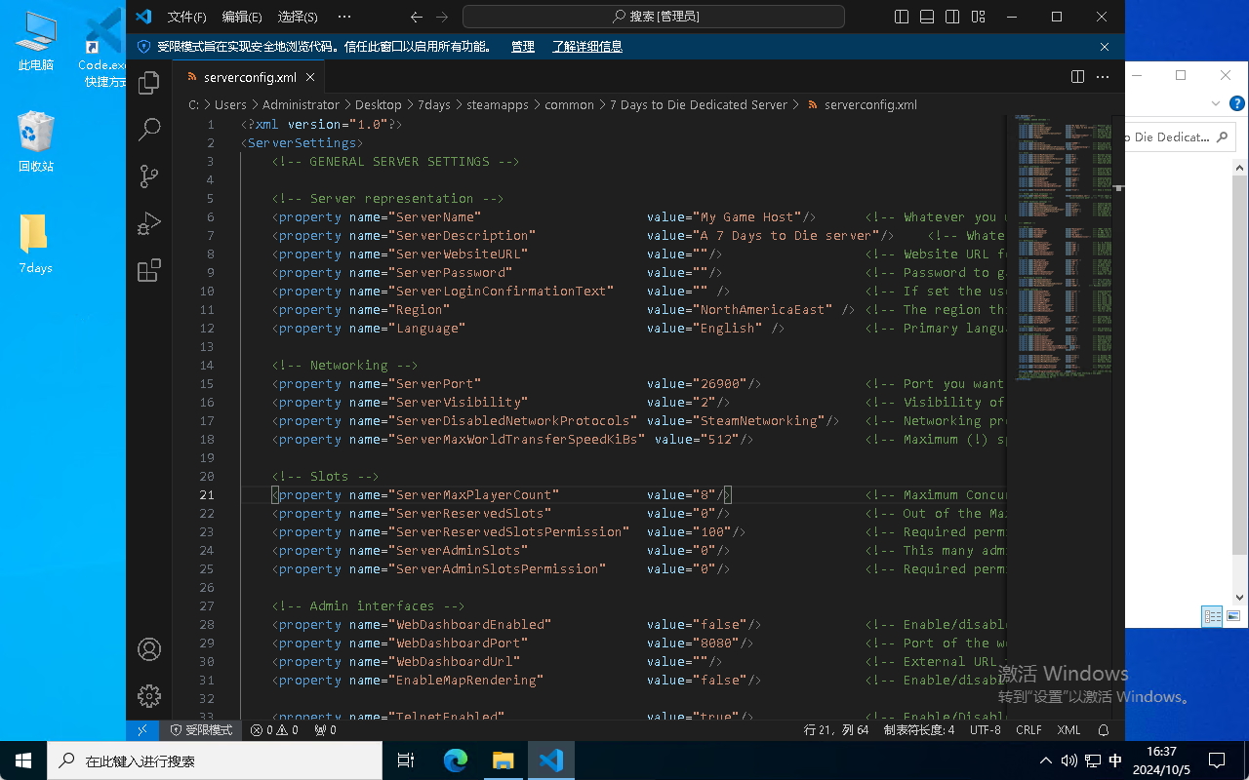This screenshot has height=780, width=1249.
Task: Click the File Explorer help question mark icon
Action: pos(1236,102)
